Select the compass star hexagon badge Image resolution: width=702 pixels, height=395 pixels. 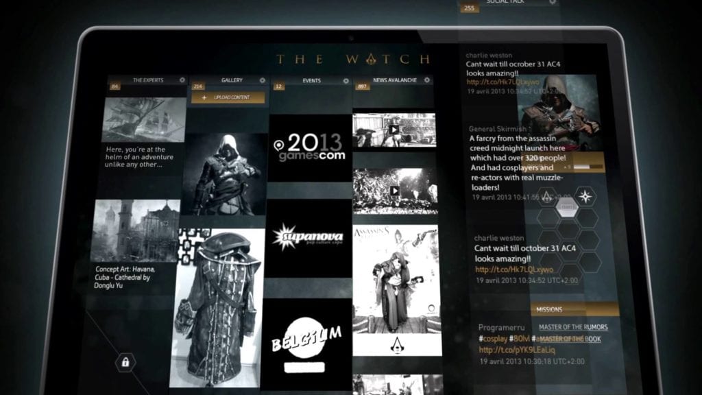pyautogui.click(x=585, y=197)
